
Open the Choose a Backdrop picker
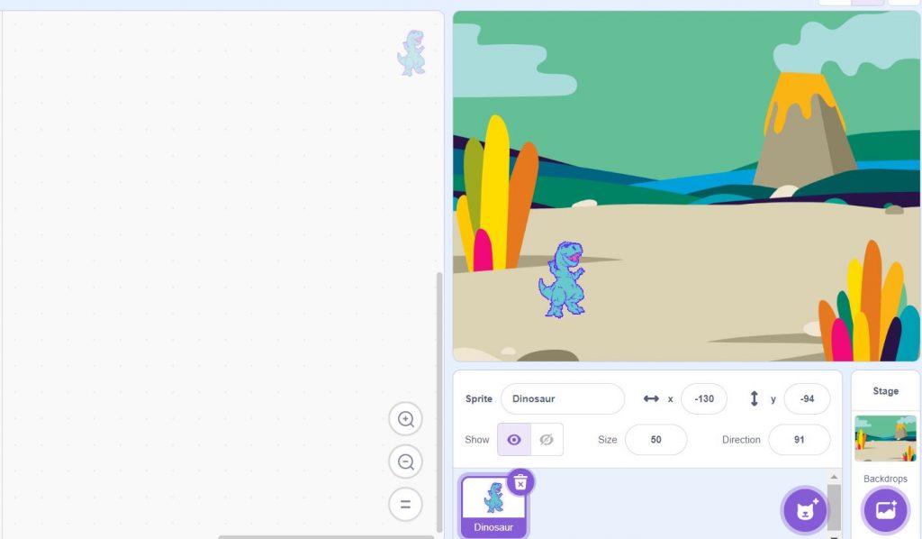(x=885, y=510)
